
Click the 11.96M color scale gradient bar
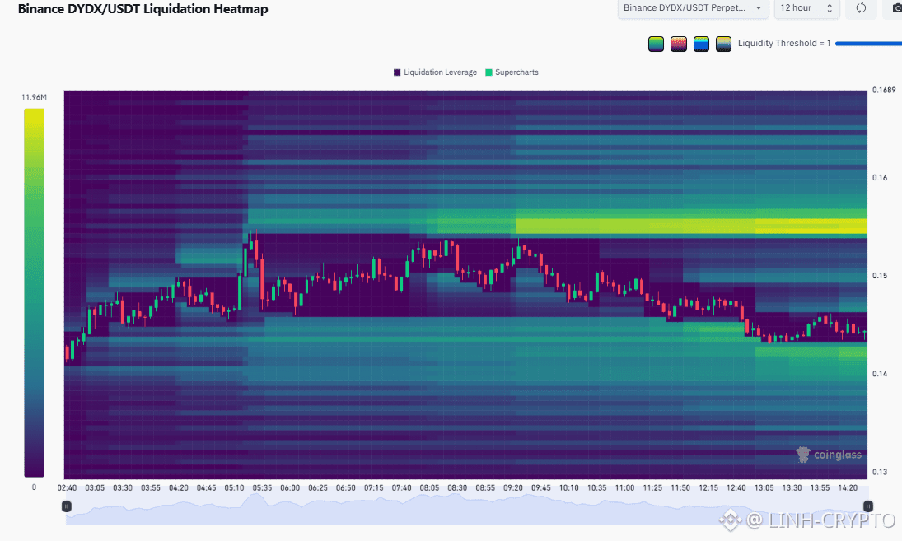pyautogui.click(x=34, y=292)
